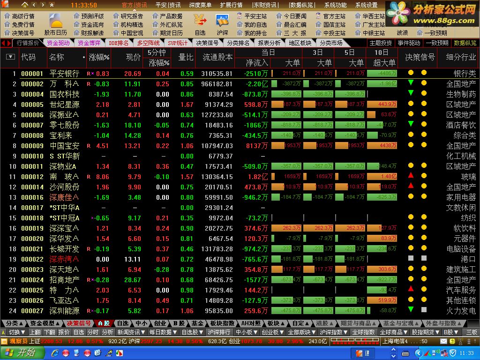
Task: Open 华西主站 toolbar item
Action: (370, 16)
